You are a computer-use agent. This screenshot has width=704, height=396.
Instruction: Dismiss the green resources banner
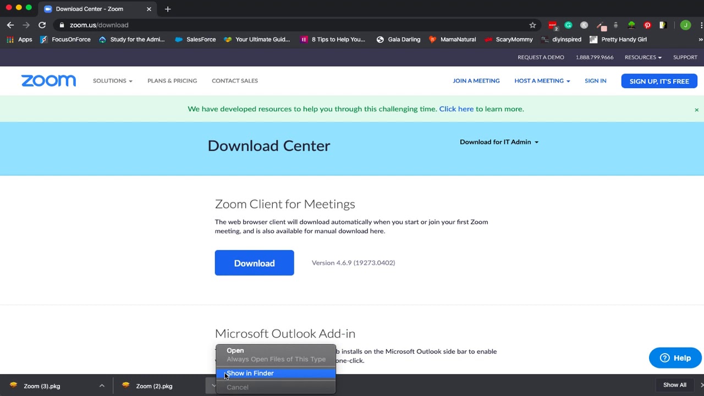click(x=696, y=109)
